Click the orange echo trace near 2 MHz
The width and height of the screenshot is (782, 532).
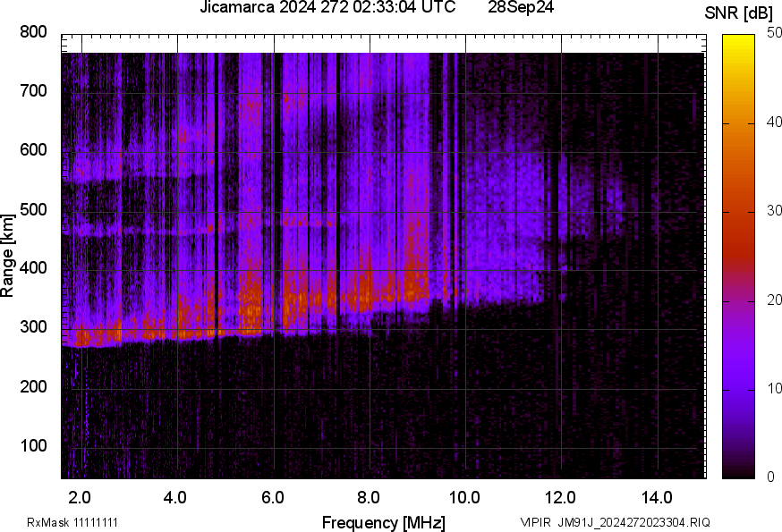click(89, 337)
